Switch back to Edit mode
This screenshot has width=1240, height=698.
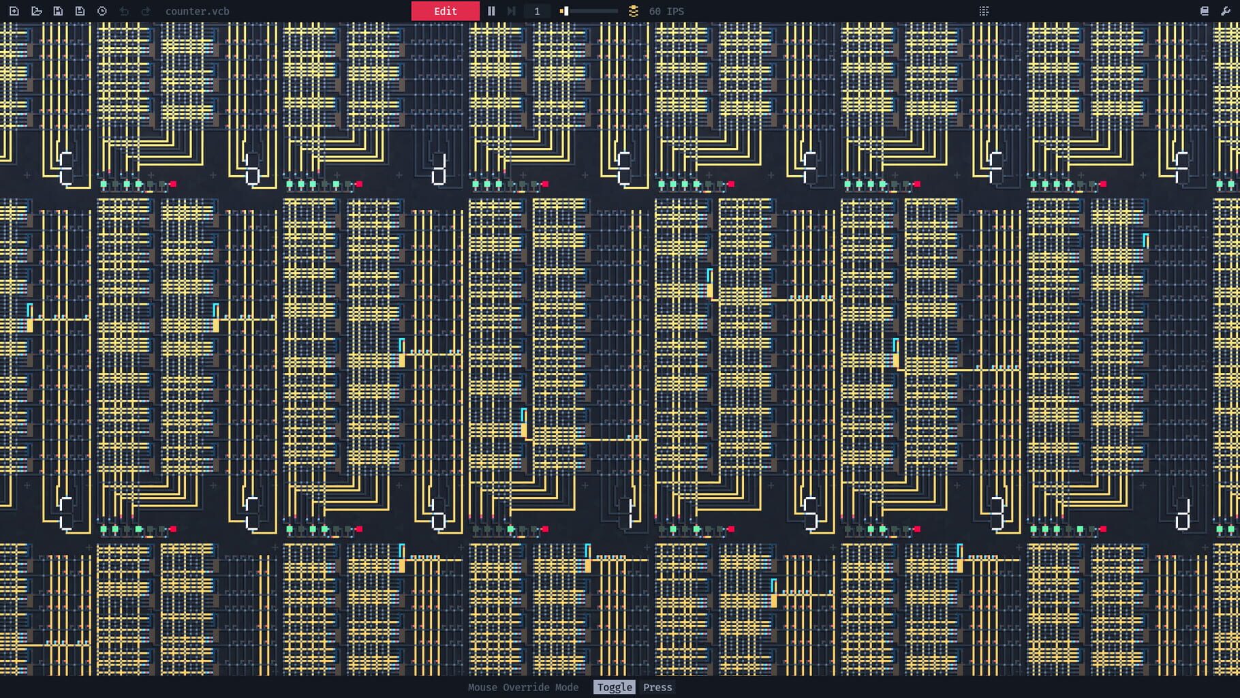[x=445, y=11]
